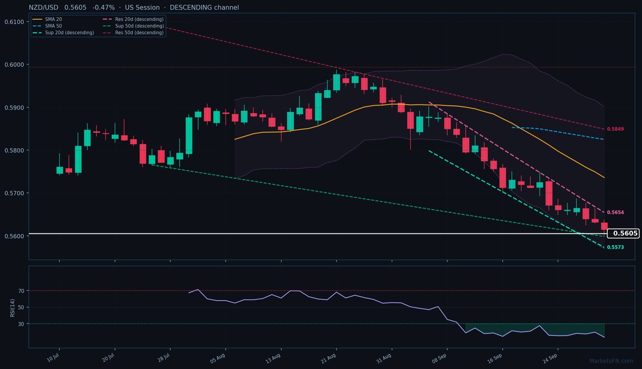This screenshot has height=369, width=642.
Task: Click the 16 Sep date label
Action: coord(495,358)
